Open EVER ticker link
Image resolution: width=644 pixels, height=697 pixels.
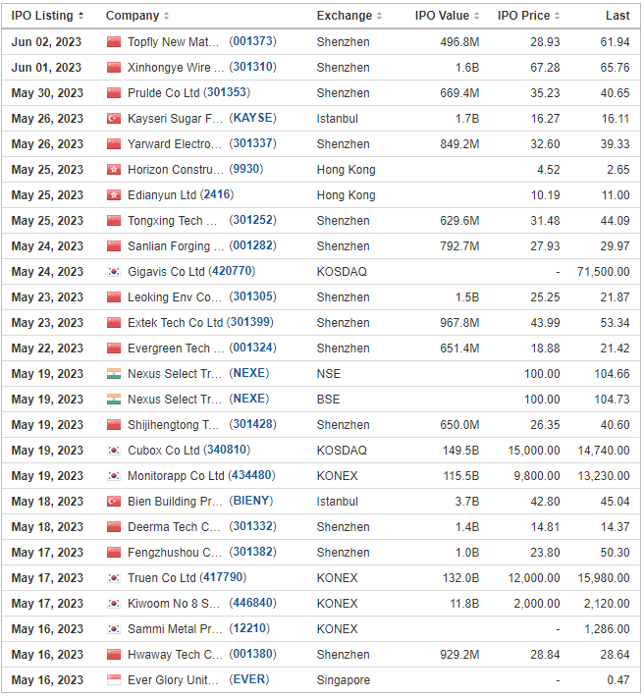point(249,679)
